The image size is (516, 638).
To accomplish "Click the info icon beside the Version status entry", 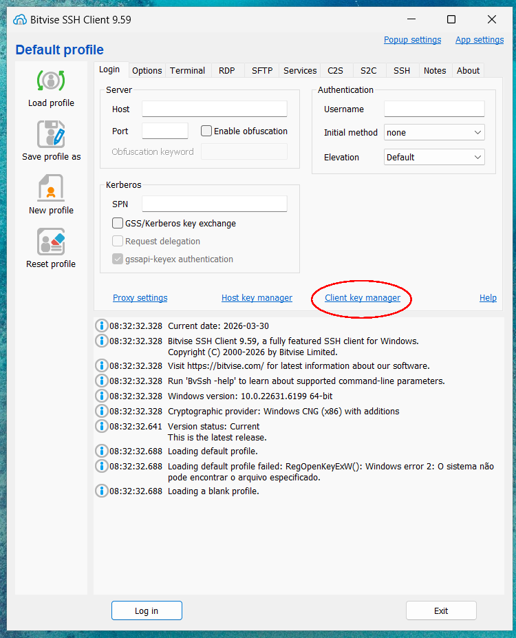I will [x=101, y=425].
